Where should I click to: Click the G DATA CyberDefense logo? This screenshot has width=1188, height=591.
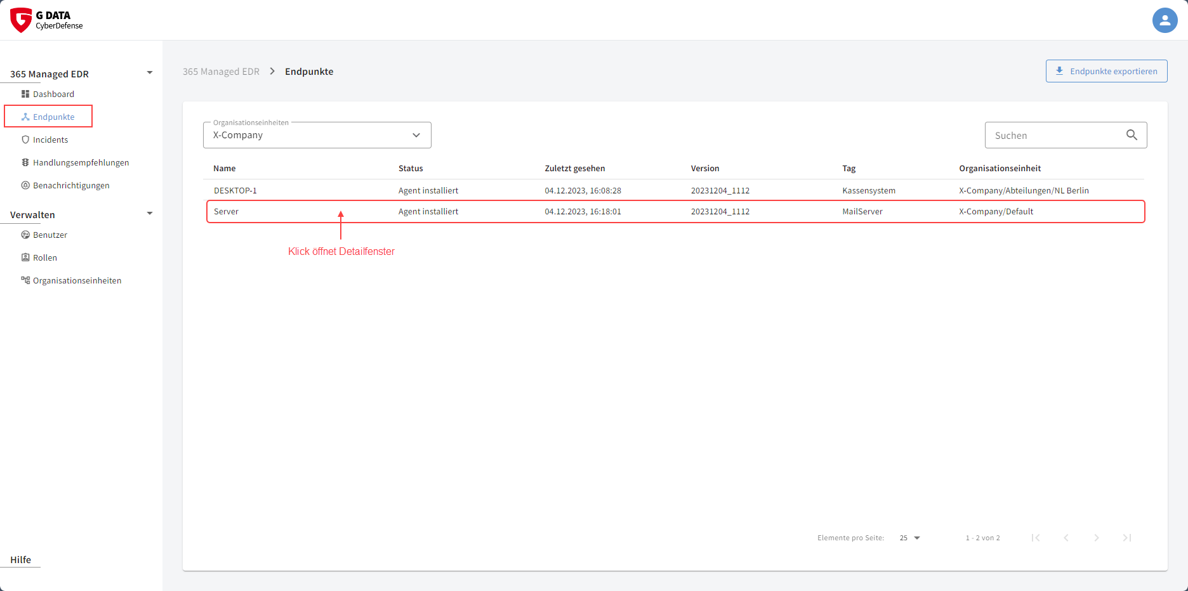click(47, 20)
